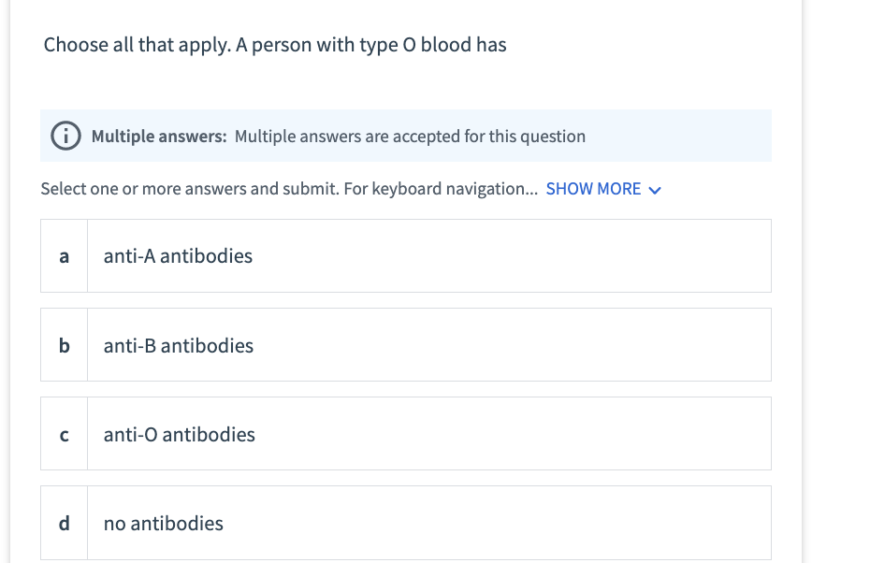Click the question text about type O blood

[275, 45]
